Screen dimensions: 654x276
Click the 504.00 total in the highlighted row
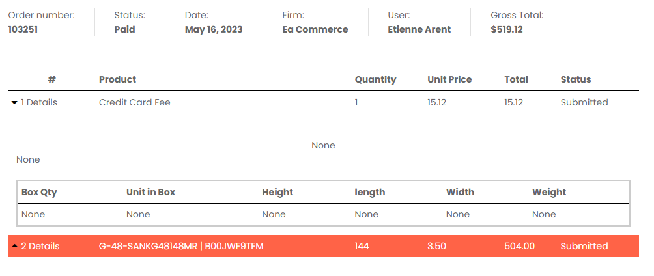[x=519, y=247]
